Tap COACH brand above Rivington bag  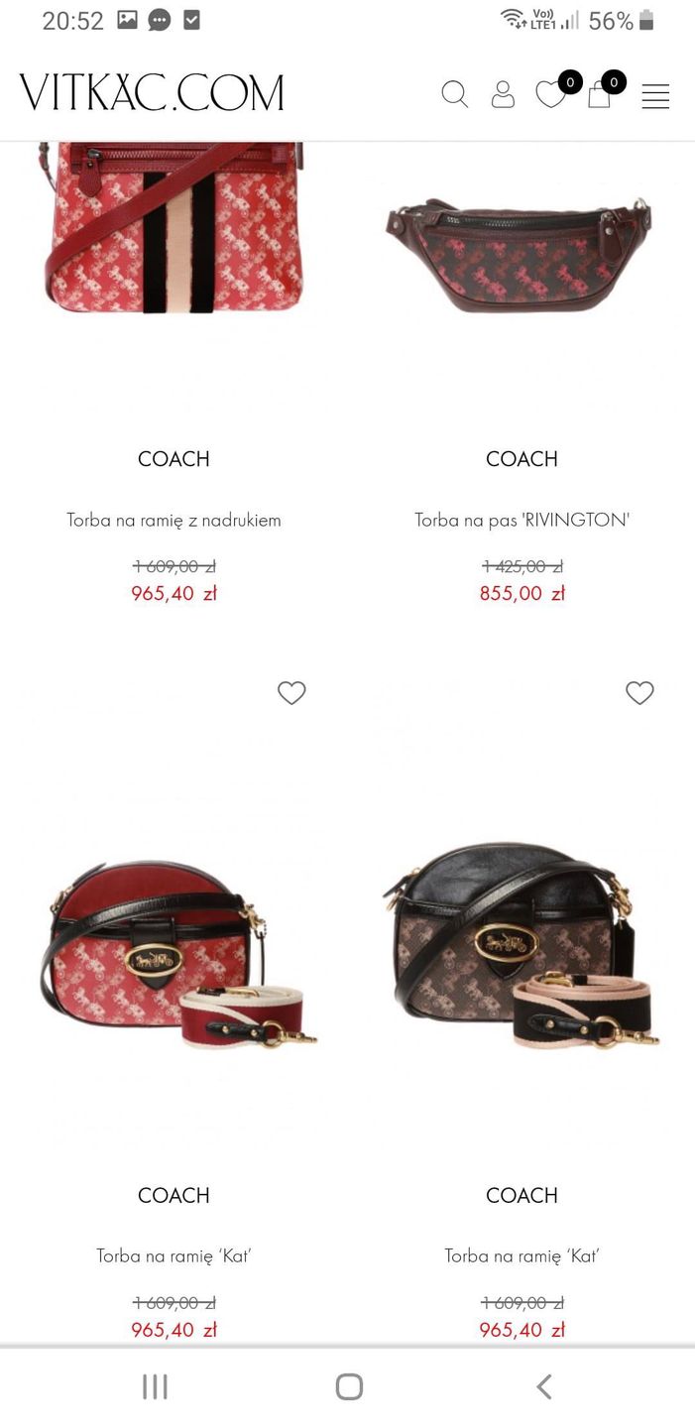(521, 459)
